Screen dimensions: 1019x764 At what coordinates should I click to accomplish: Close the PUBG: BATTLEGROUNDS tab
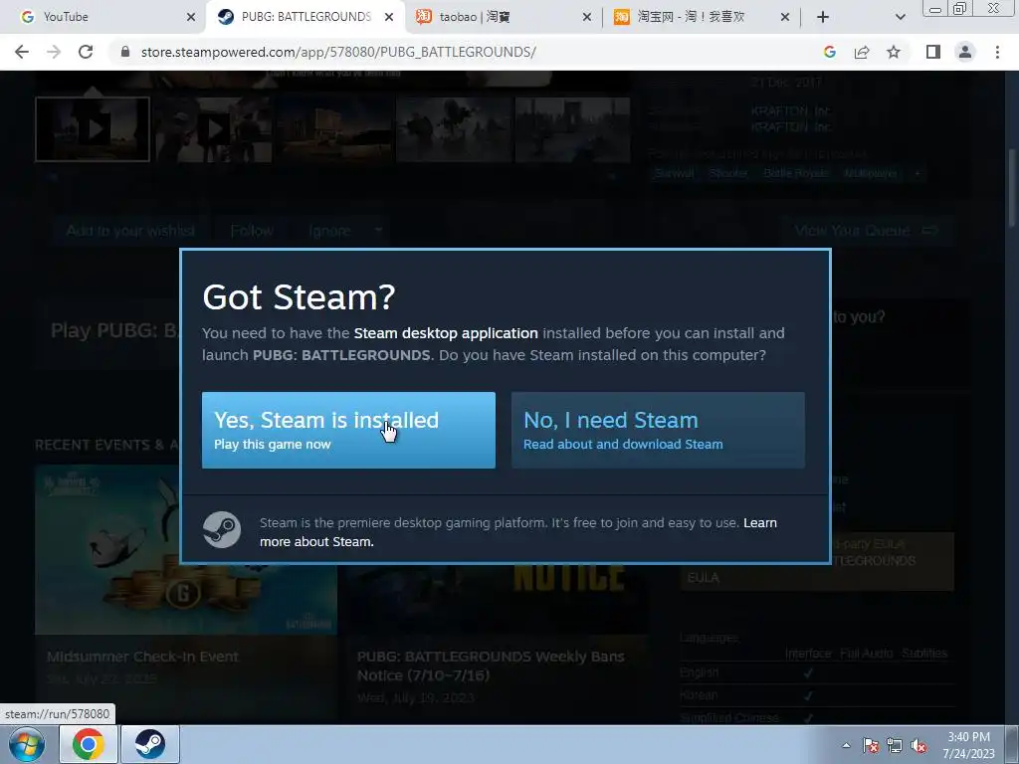[x=389, y=17]
